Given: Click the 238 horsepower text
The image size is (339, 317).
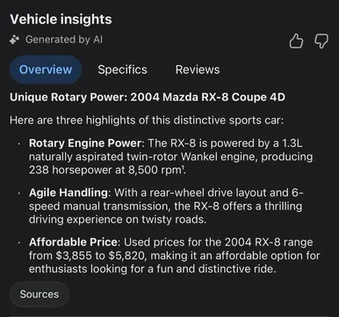Looking at the screenshot, I should point(70,170).
